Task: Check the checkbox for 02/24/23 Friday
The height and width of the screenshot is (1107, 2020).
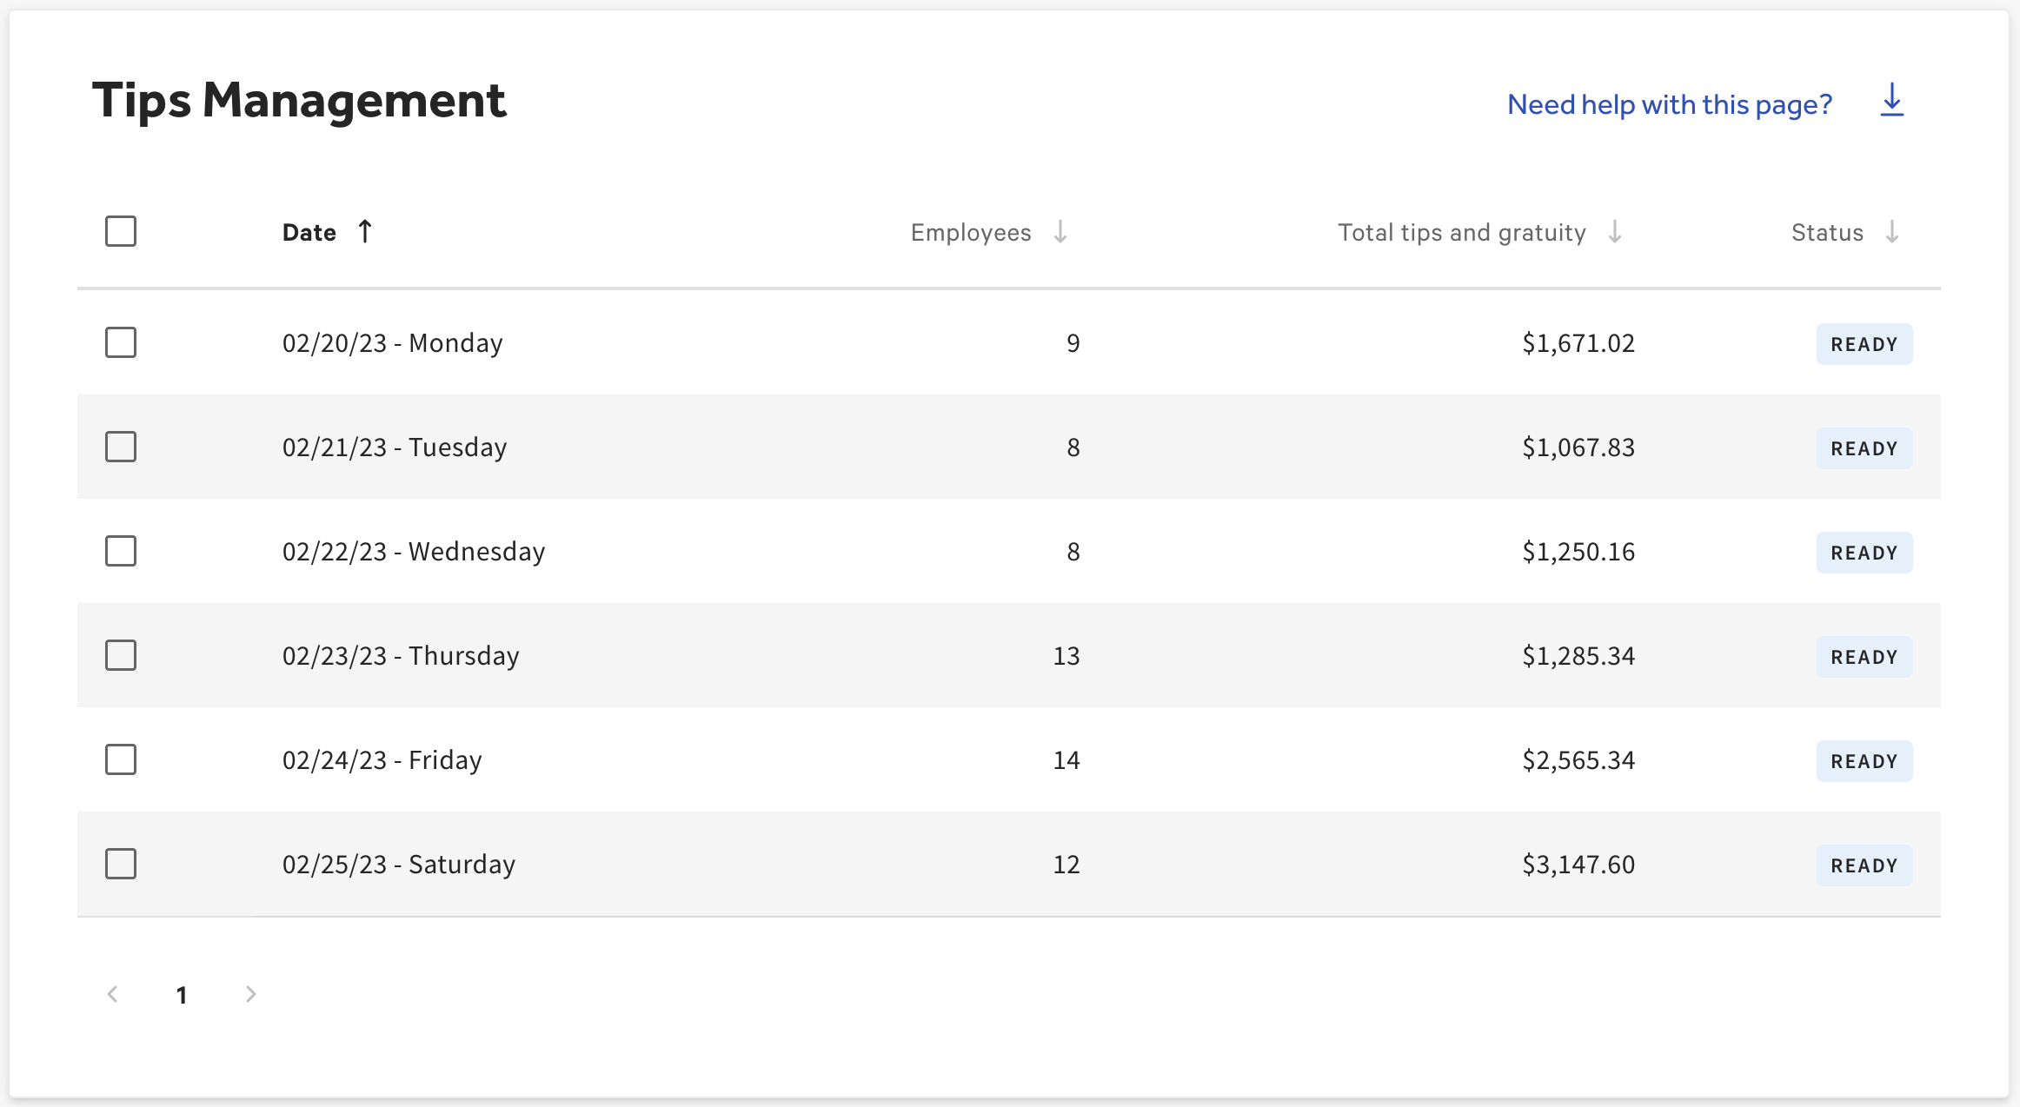Action: [x=121, y=759]
